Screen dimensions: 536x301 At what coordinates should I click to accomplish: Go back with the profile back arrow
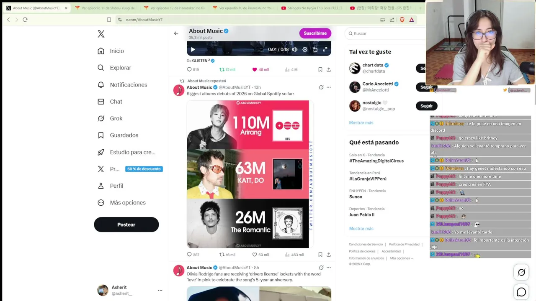tap(176, 33)
